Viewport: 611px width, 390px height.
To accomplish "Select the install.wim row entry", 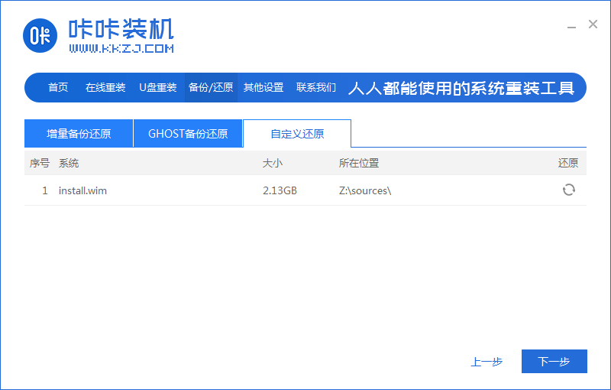I will [x=82, y=190].
